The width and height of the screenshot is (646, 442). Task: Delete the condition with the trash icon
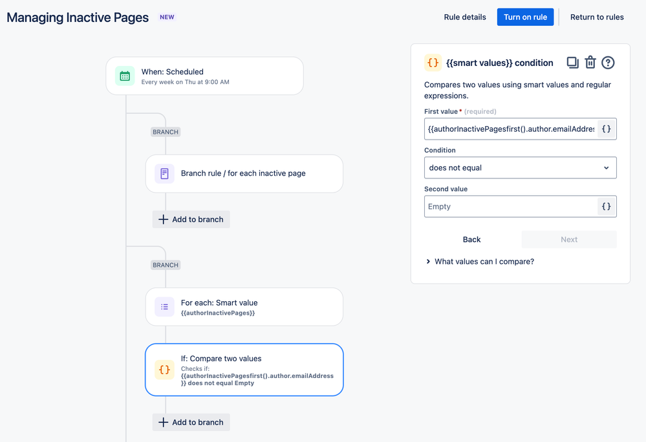(590, 62)
